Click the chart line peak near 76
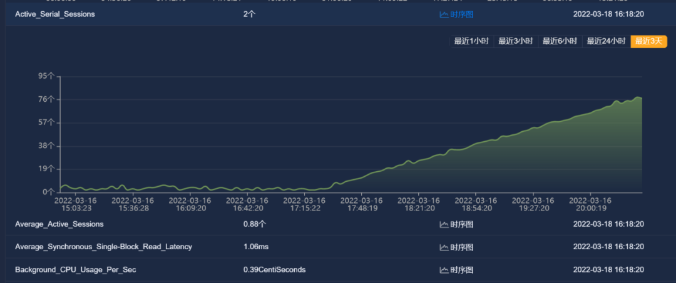 pyautogui.click(x=638, y=97)
